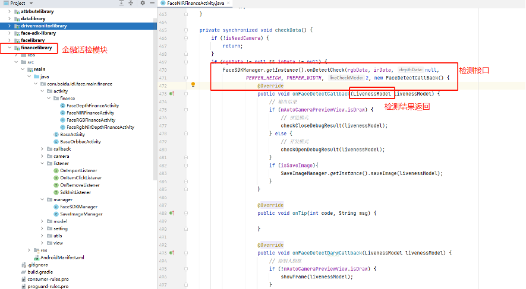Click the Expand All toolbar icon
Image resolution: width=526 pixels, height=289 pixels.
coord(121,3)
